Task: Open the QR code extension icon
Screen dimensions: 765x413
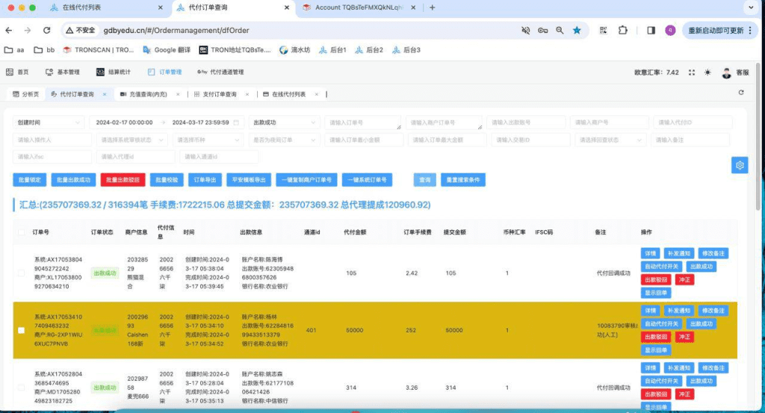Action: [x=604, y=30]
